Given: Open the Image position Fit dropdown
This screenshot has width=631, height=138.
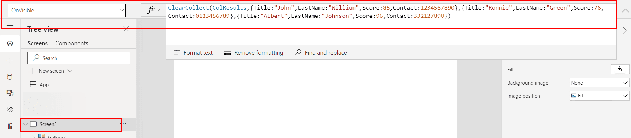Looking at the screenshot, I should (599, 96).
